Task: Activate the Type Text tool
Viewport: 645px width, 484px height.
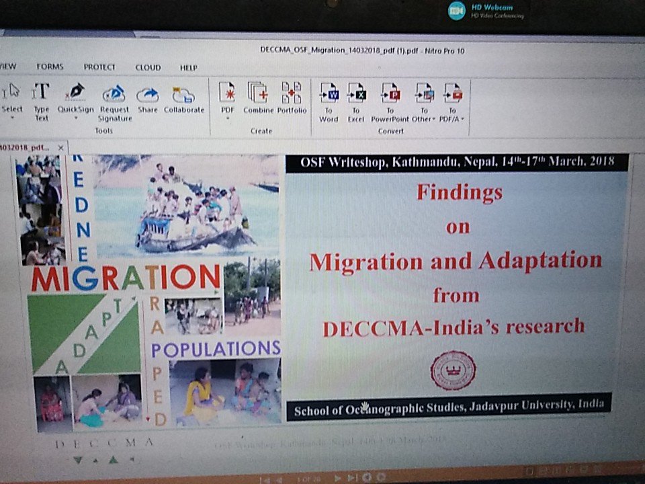Action: (41, 102)
